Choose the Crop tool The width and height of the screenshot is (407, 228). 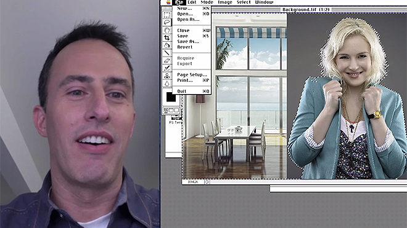[x=167, y=37]
